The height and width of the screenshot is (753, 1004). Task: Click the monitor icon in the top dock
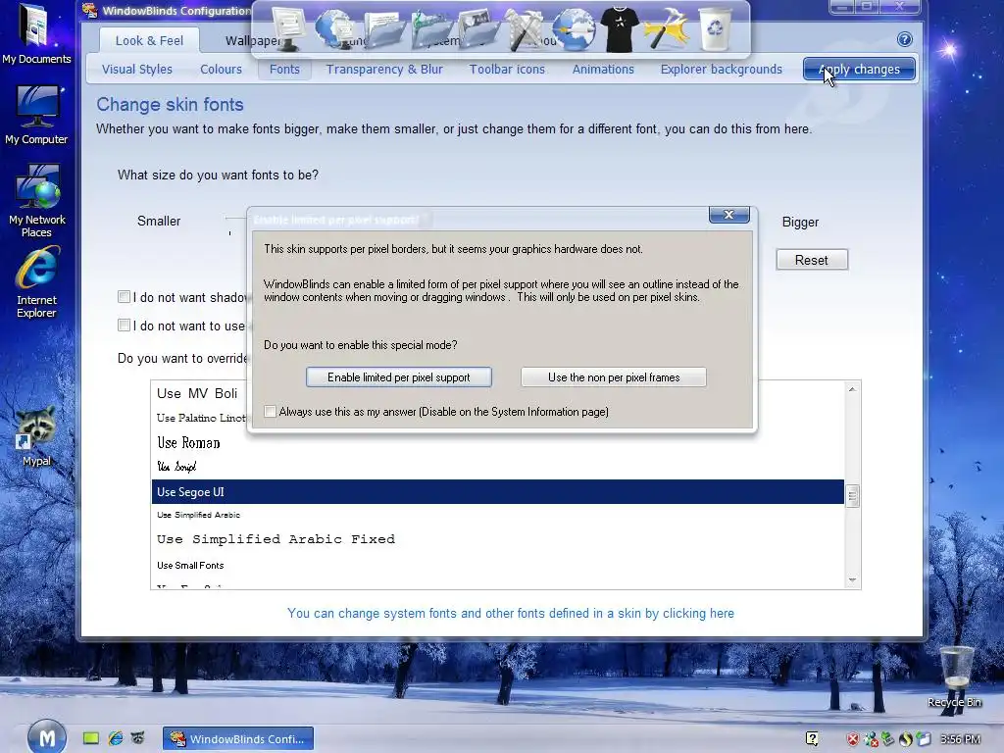point(288,28)
